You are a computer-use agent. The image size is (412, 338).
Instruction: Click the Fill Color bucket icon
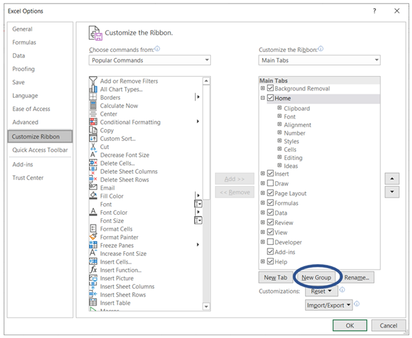(93, 196)
